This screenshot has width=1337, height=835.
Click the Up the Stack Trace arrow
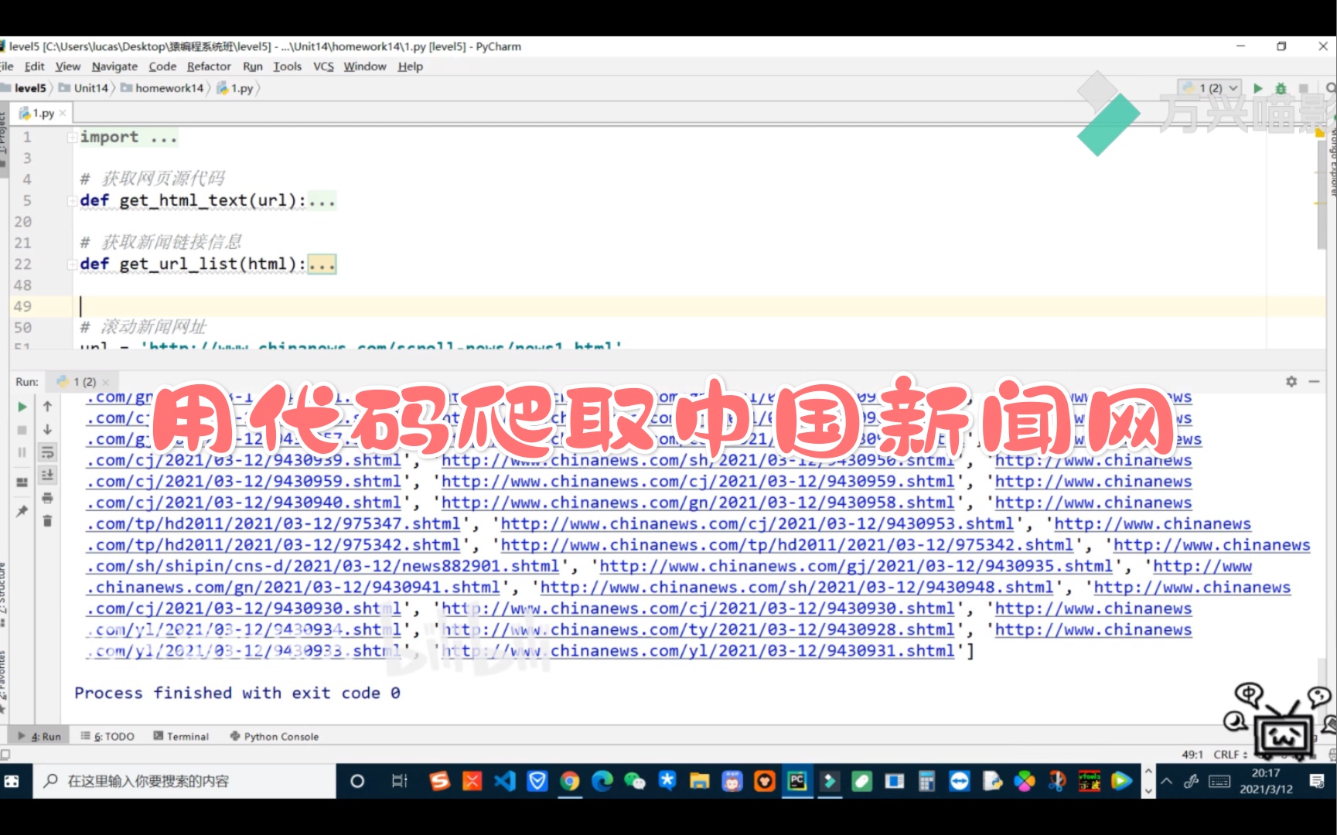click(x=47, y=407)
